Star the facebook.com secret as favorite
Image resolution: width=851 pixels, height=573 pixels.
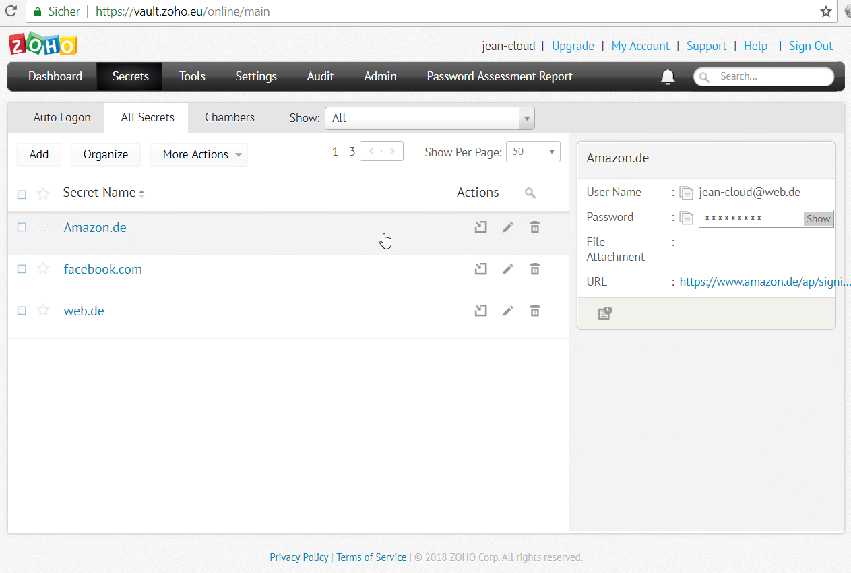pos(43,269)
